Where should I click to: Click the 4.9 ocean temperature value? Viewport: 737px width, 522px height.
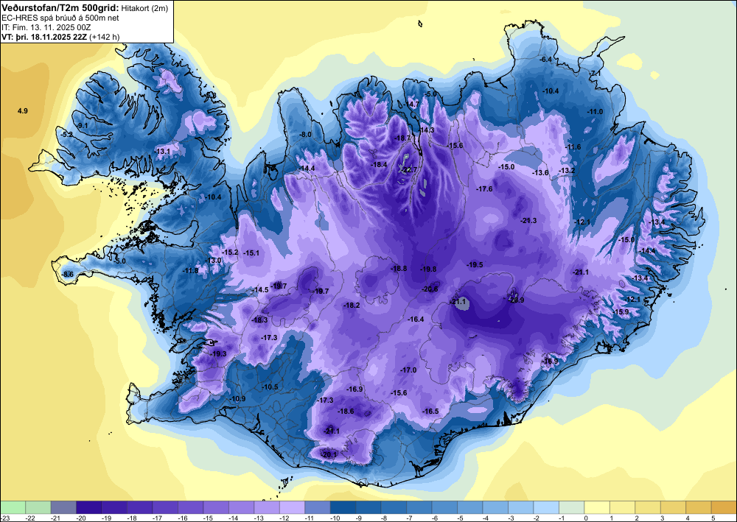[23, 110]
